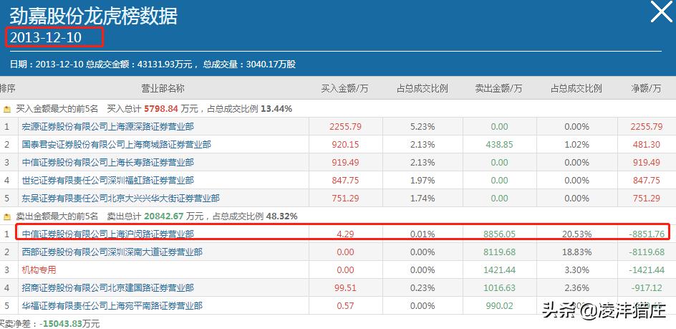The image size is (676, 329).
Task: Select buy amount cell 99.51
Action: pos(345,287)
